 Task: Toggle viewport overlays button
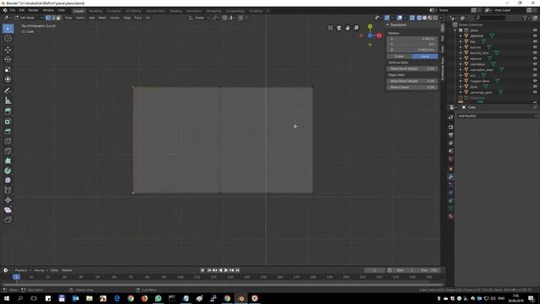(399, 18)
